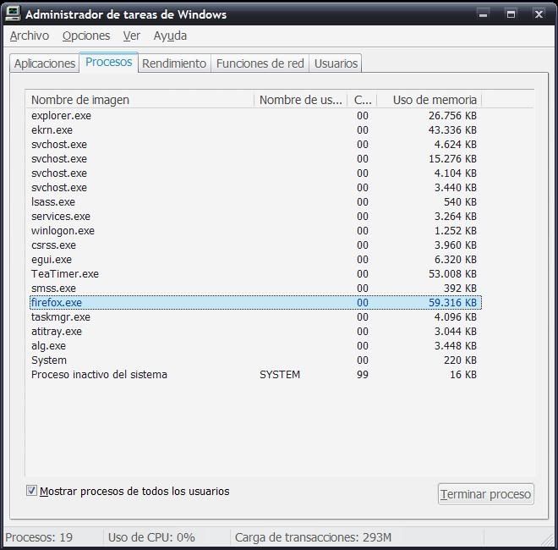Select the explorer.exe process row

pos(255,116)
